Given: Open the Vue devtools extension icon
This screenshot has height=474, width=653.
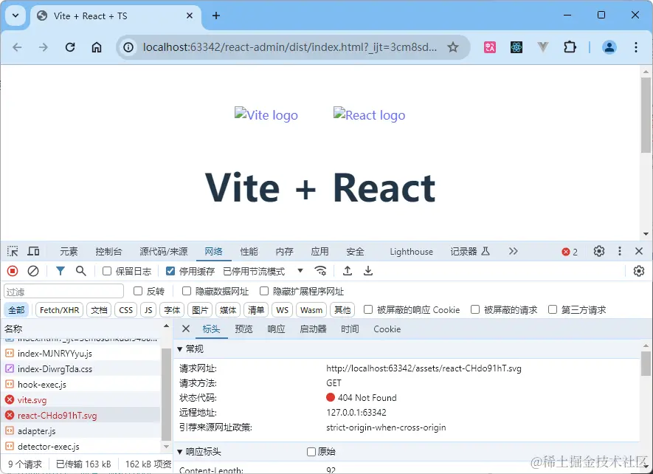Looking at the screenshot, I should pyautogui.click(x=542, y=47).
